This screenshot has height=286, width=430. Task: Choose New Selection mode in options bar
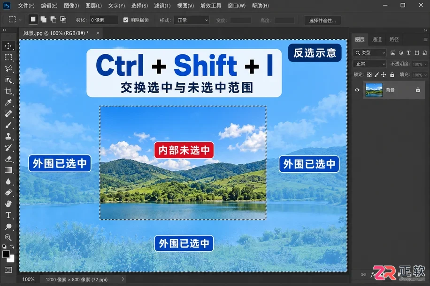click(33, 19)
